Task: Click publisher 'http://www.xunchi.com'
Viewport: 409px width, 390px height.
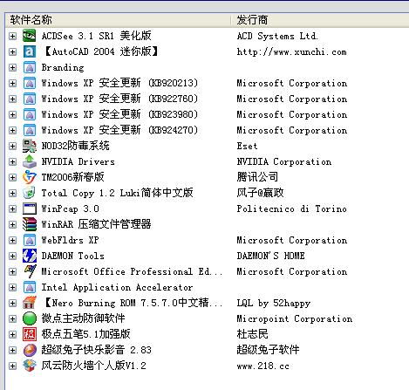Action: click(x=291, y=51)
